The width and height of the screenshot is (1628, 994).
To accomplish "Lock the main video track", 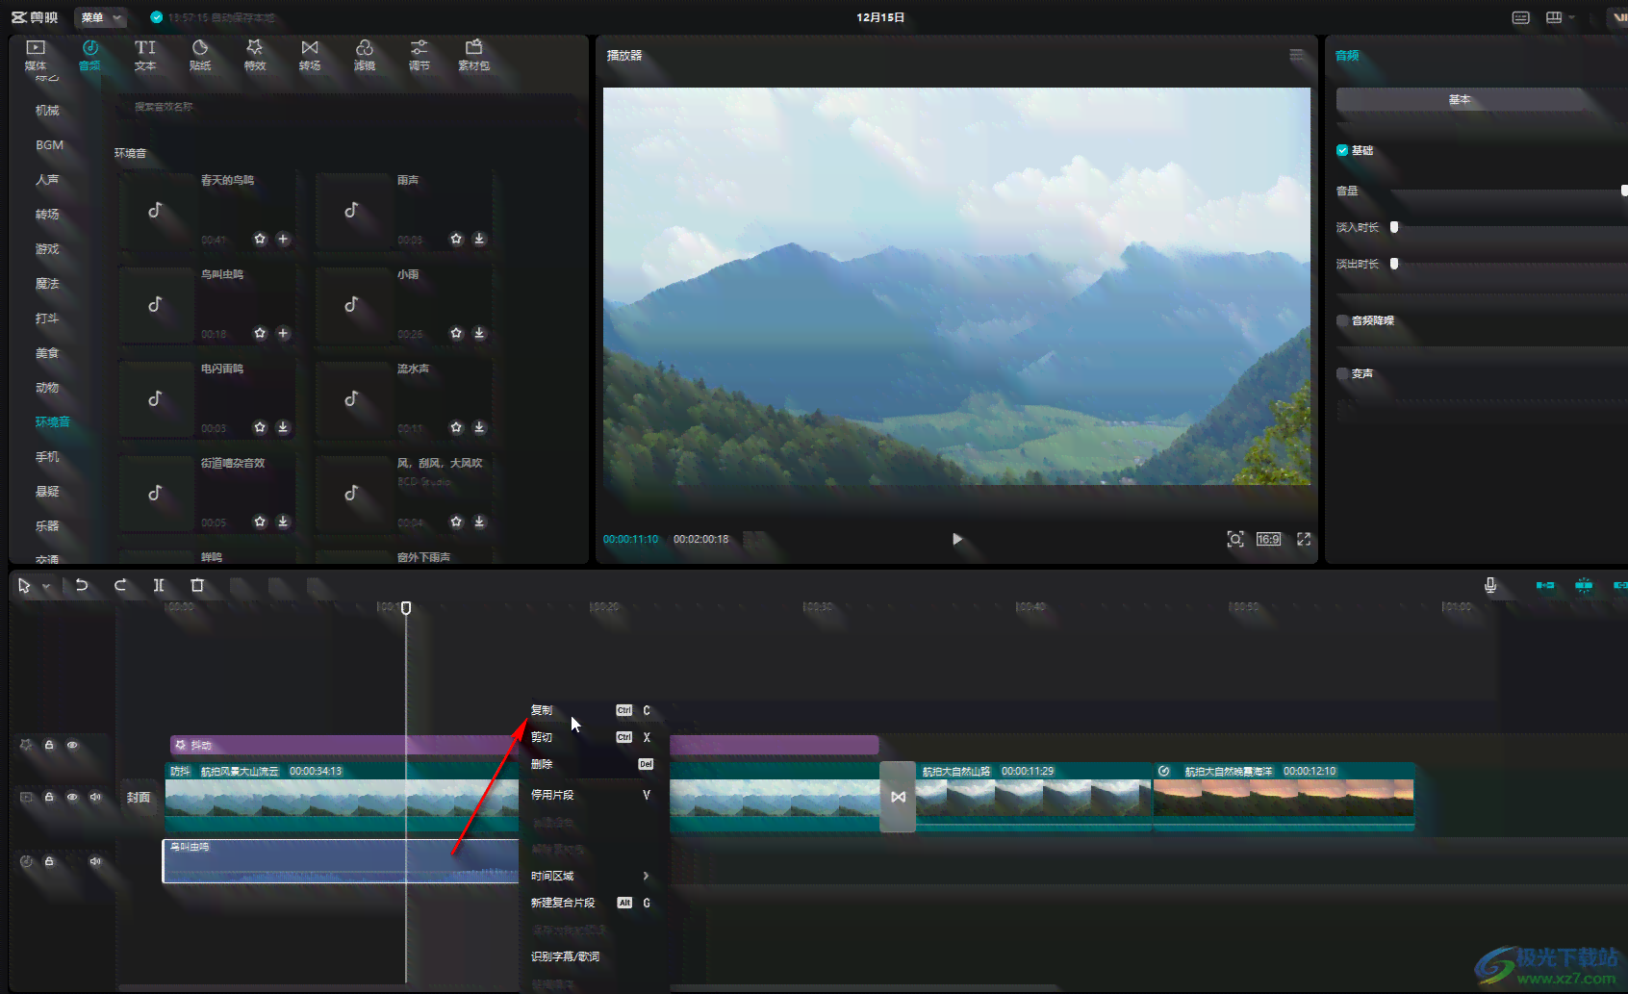I will click(49, 797).
